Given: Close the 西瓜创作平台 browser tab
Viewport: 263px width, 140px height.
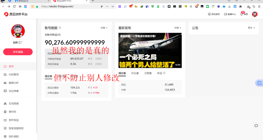Looking at the screenshot, I should (x=86, y=1).
